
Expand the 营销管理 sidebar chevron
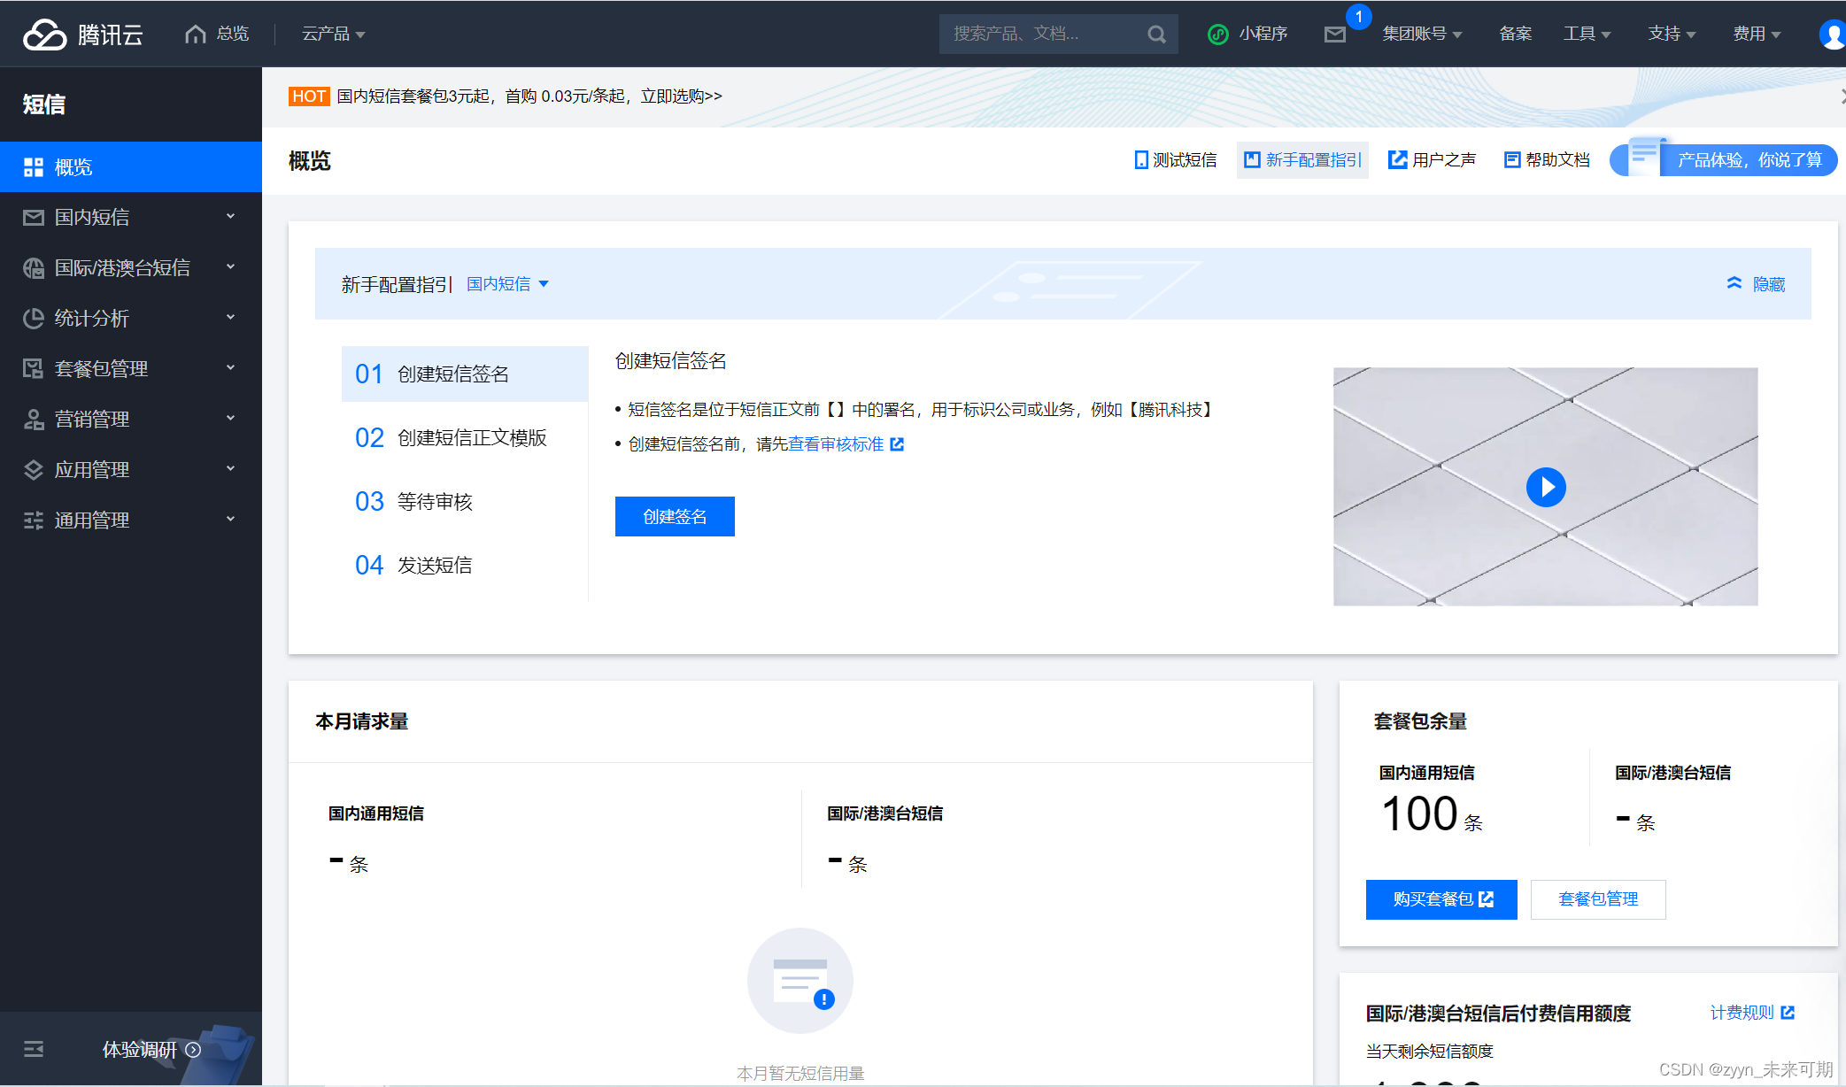click(230, 418)
